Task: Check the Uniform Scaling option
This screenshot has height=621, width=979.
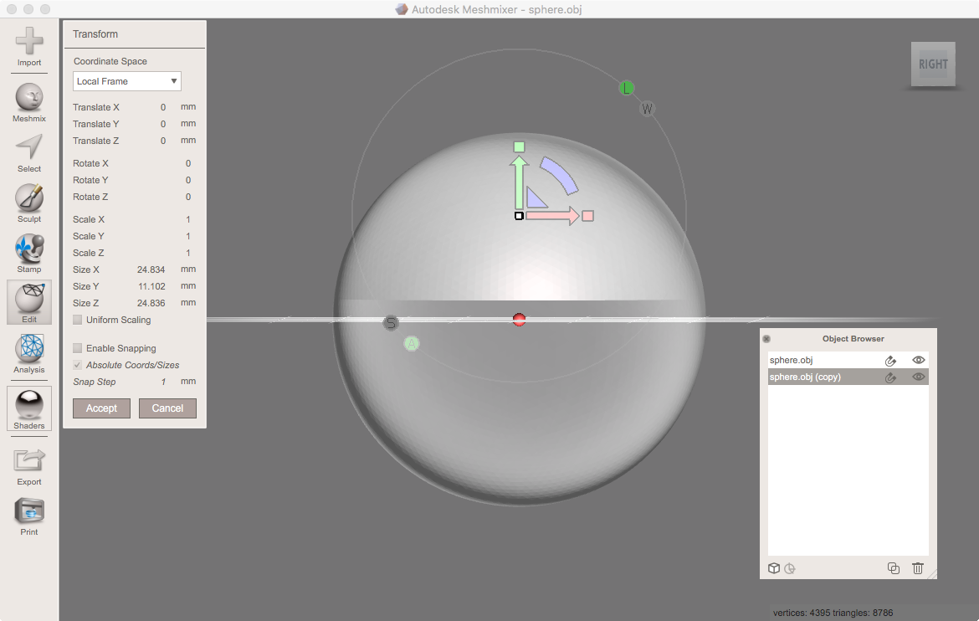Action: click(x=78, y=319)
